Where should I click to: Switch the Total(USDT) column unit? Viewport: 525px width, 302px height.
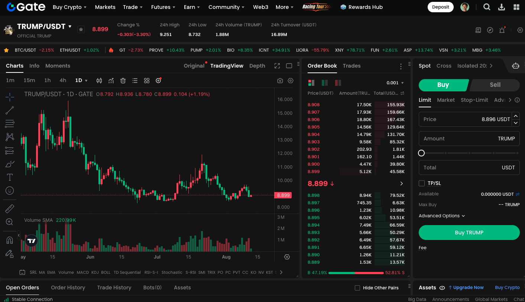pyautogui.click(x=402, y=93)
